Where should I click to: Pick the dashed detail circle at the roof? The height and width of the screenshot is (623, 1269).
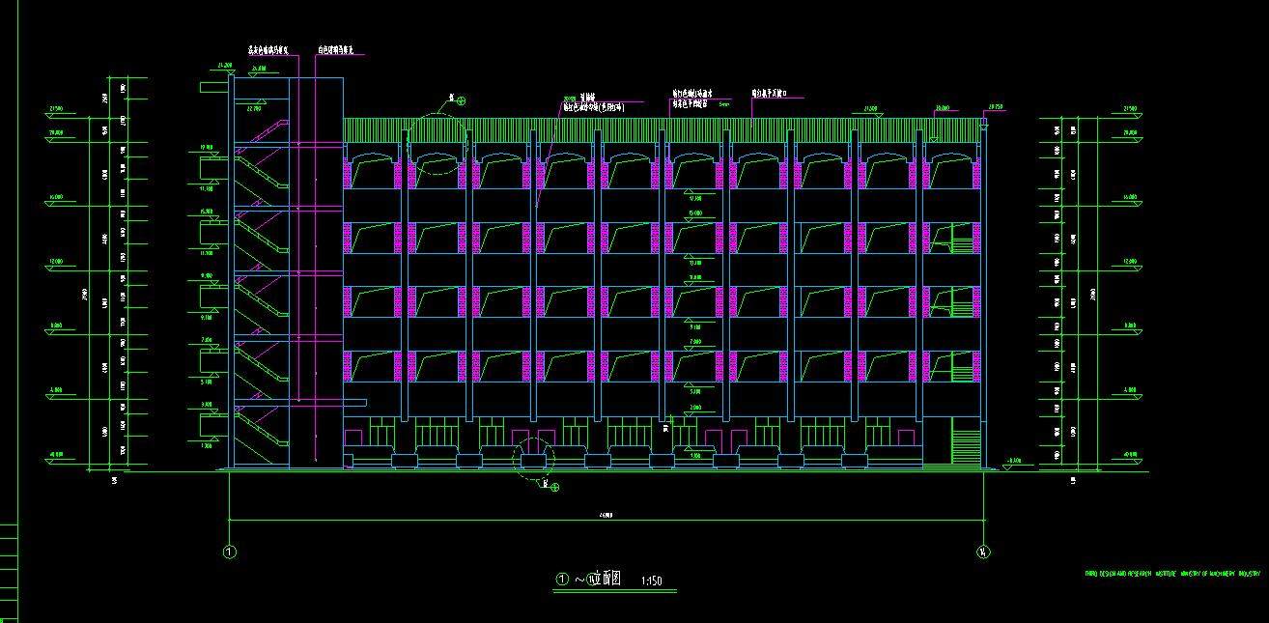coord(434,145)
